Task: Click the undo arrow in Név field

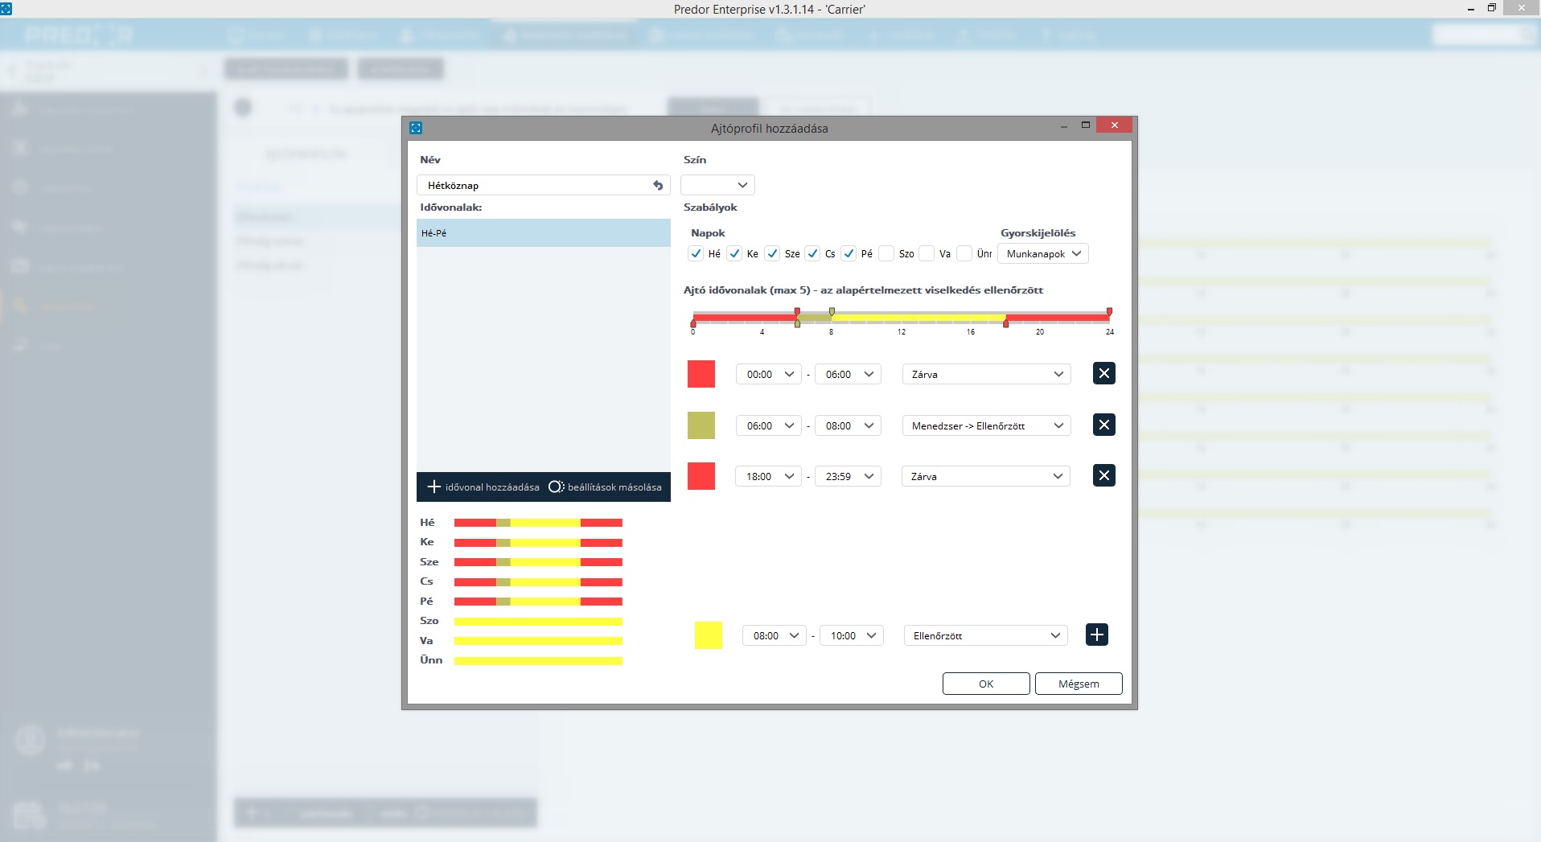Action: 658,186
